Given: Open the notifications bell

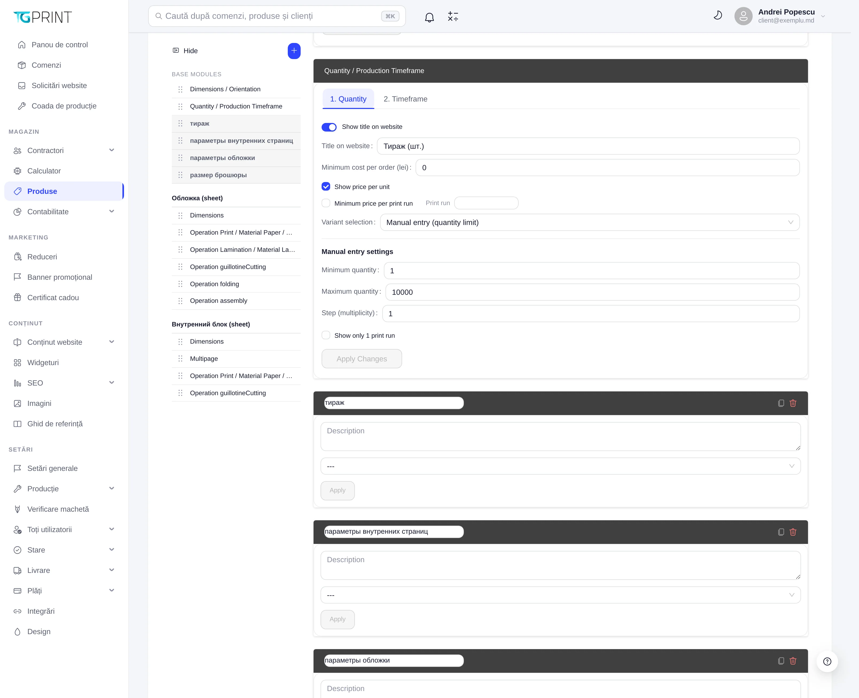Looking at the screenshot, I should pyautogui.click(x=429, y=17).
